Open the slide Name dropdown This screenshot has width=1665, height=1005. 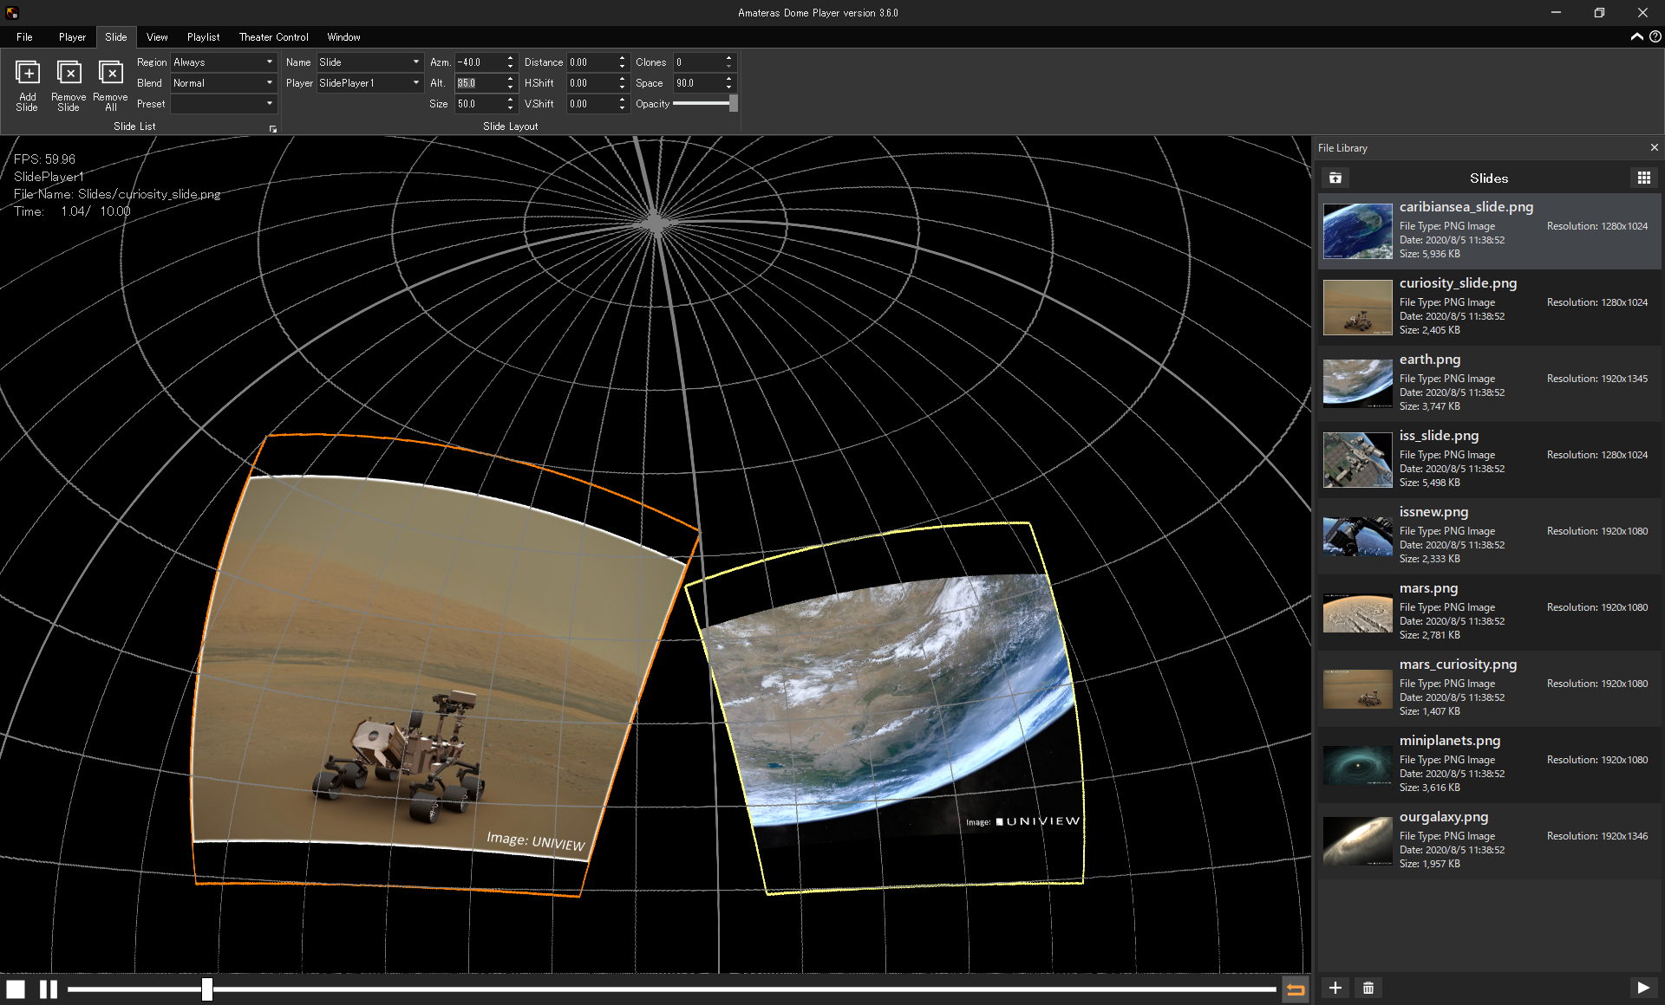tap(369, 62)
